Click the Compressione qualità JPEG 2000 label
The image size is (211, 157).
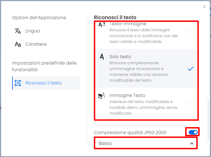pos(130,132)
